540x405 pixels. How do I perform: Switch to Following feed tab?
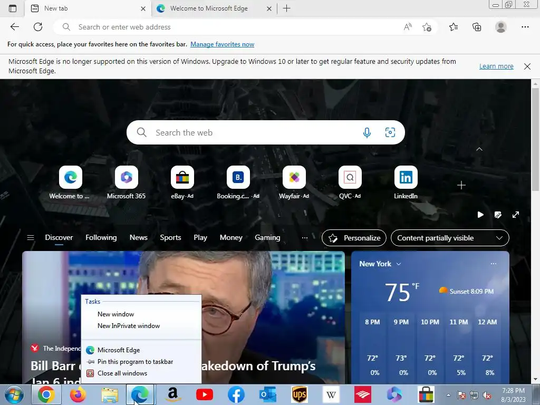(101, 238)
